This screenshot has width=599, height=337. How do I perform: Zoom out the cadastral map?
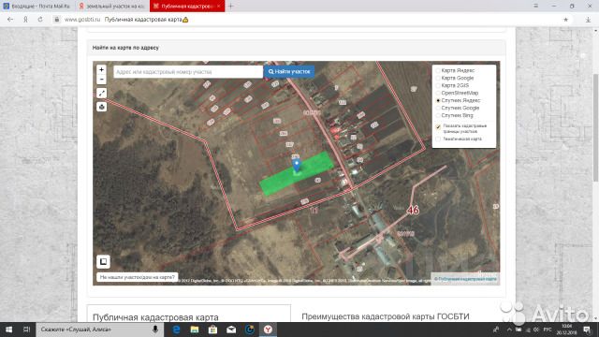(101, 79)
